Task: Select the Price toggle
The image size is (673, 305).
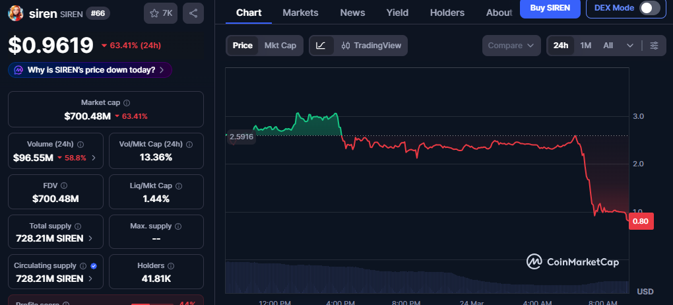Action: click(243, 46)
